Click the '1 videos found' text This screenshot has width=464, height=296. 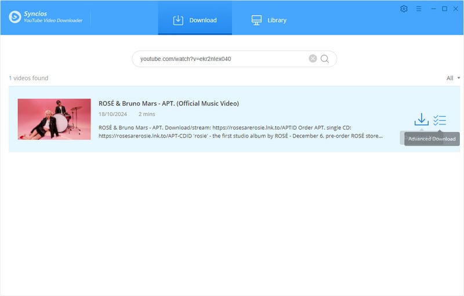28,78
